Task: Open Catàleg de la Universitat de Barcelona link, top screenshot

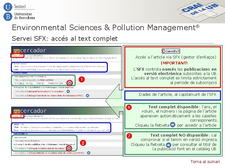Action: point(45,91)
